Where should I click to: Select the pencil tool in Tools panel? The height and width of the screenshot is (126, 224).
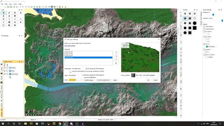[9, 13]
